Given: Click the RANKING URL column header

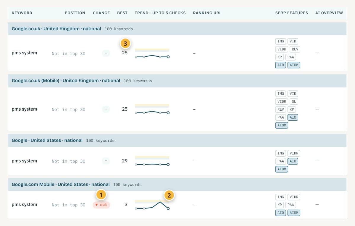Looking at the screenshot, I should click(x=207, y=13).
